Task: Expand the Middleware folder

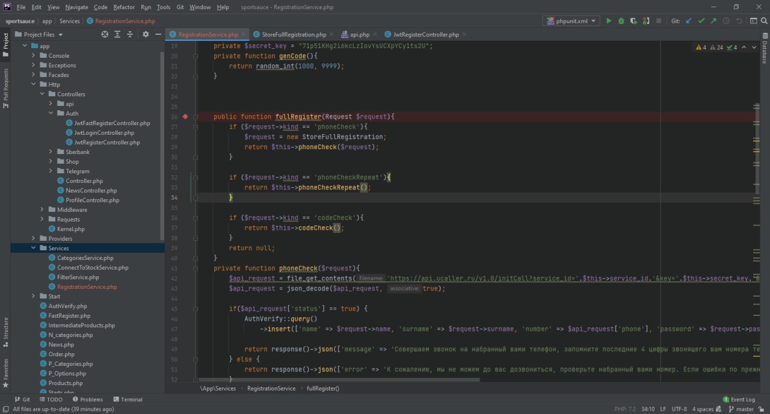Action: [x=43, y=209]
